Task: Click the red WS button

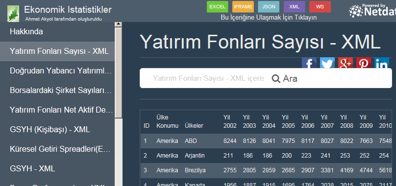Action: pyautogui.click(x=320, y=7)
